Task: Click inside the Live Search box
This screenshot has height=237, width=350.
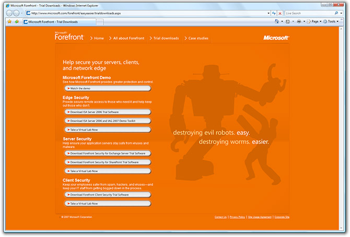Action: coord(309,14)
